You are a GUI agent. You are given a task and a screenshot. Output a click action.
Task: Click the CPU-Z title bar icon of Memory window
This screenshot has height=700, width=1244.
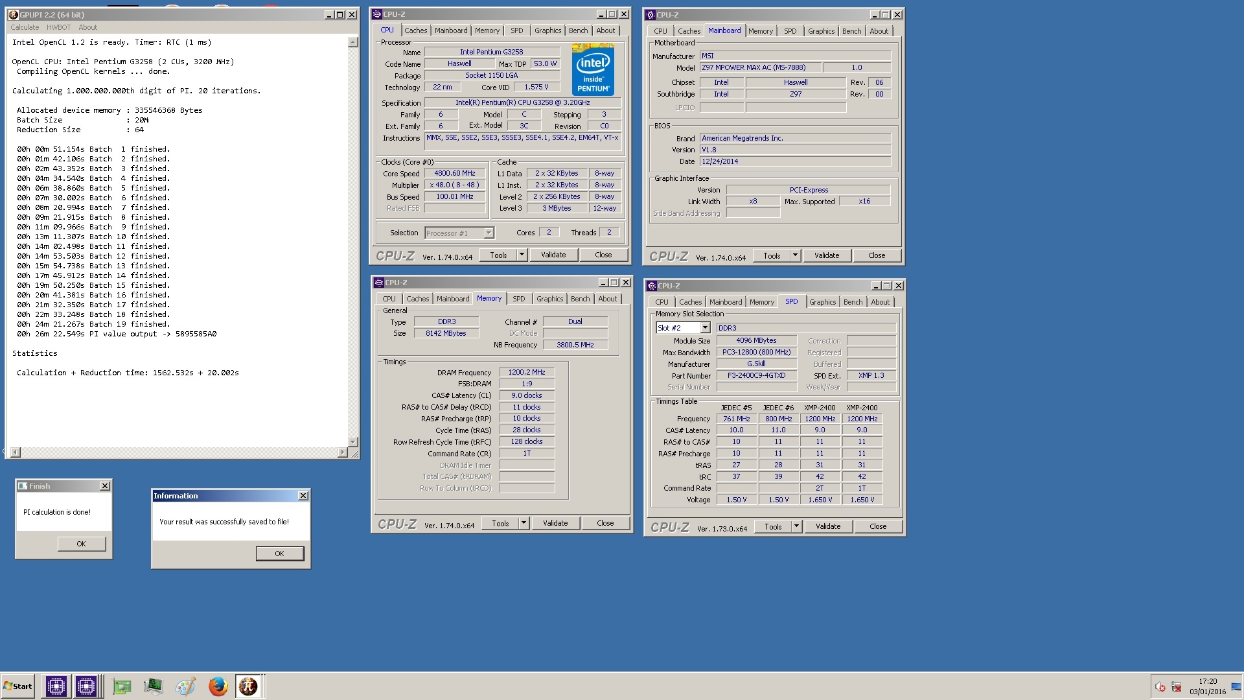379,283
